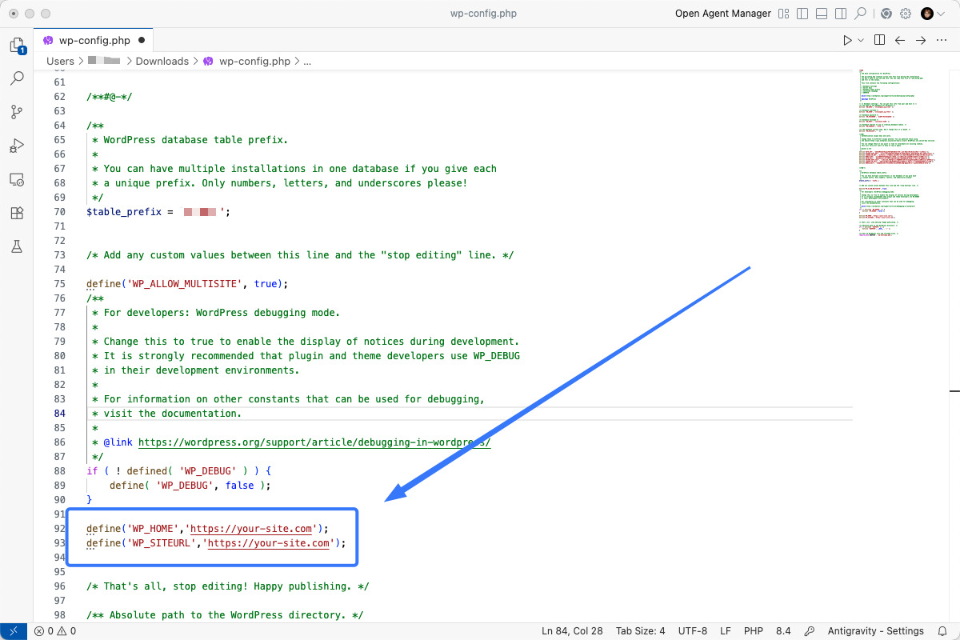This screenshot has width=960, height=640.
Task: Click the Testing flask icon in sidebar
Action: pos(16,246)
